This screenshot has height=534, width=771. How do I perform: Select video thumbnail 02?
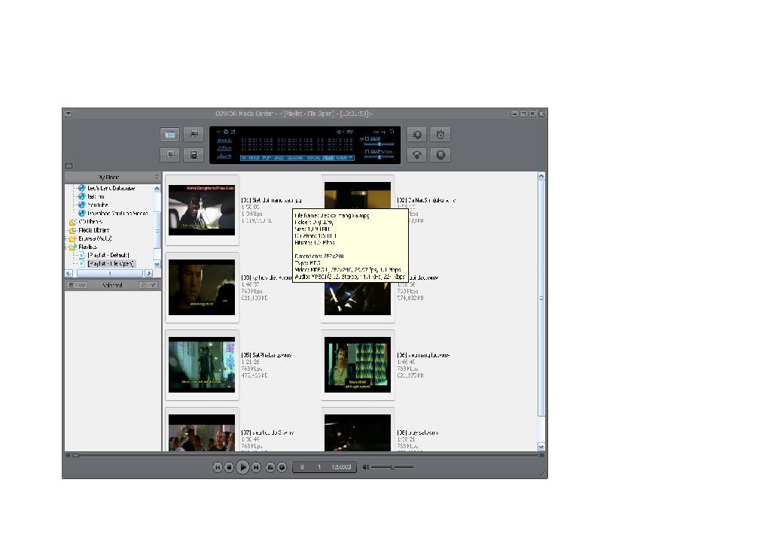[x=358, y=195]
